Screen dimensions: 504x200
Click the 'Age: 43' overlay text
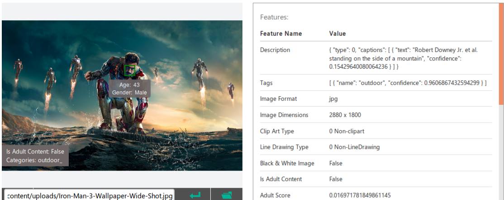pos(129,85)
